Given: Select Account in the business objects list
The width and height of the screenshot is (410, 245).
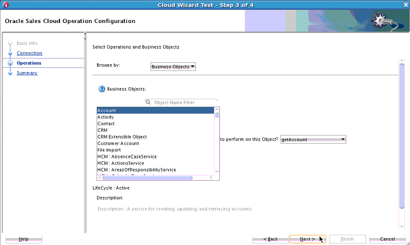Looking at the screenshot, I should [x=155, y=110].
